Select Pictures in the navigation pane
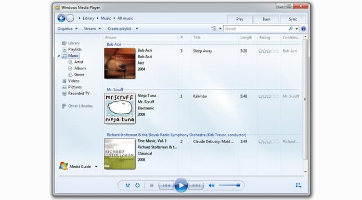 (72, 87)
